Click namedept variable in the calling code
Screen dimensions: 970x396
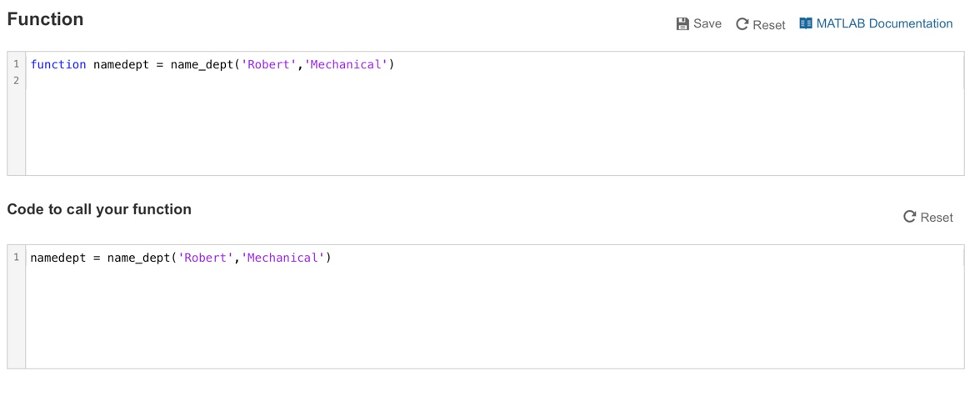point(58,258)
